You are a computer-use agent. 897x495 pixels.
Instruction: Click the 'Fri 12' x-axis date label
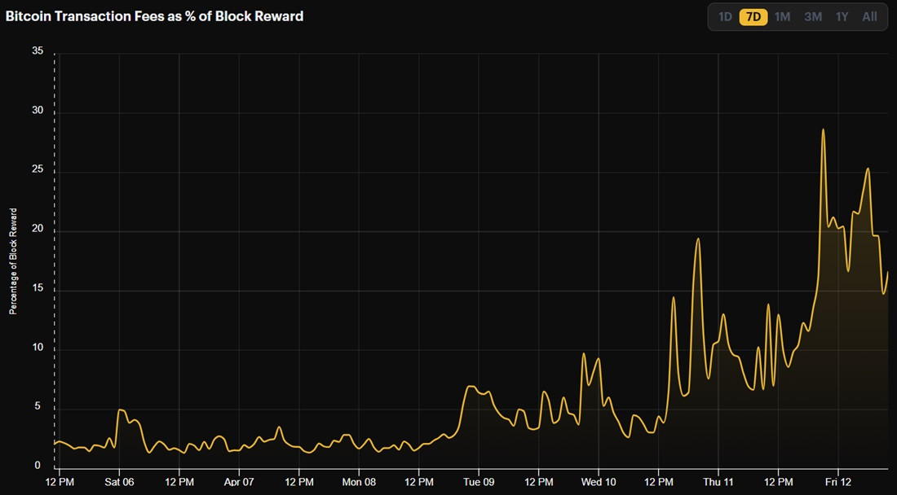(838, 481)
